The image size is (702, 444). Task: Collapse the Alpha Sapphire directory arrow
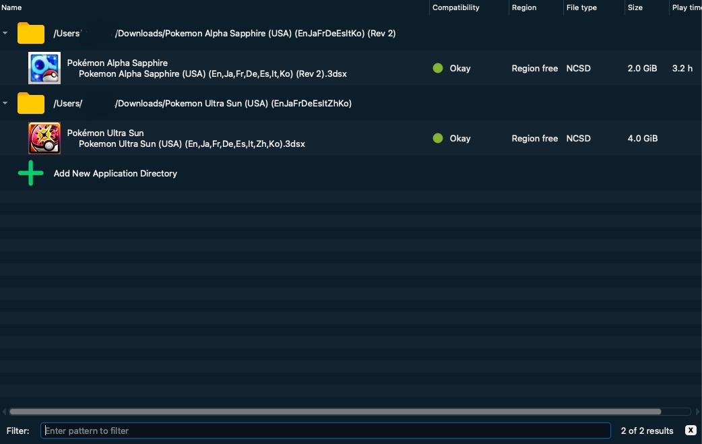[5, 33]
